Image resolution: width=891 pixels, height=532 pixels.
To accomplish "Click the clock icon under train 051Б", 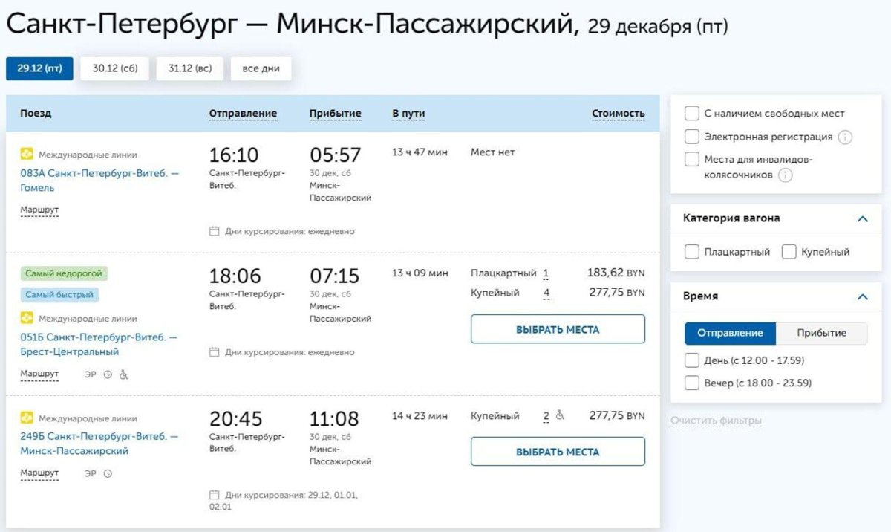I will [x=108, y=374].
